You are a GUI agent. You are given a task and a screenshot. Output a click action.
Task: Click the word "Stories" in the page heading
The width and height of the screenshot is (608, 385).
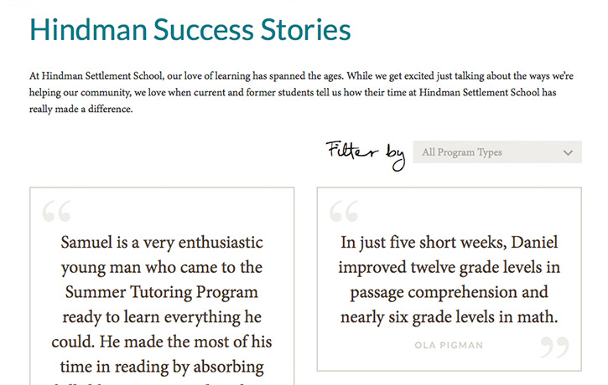(x=304, y=30)
